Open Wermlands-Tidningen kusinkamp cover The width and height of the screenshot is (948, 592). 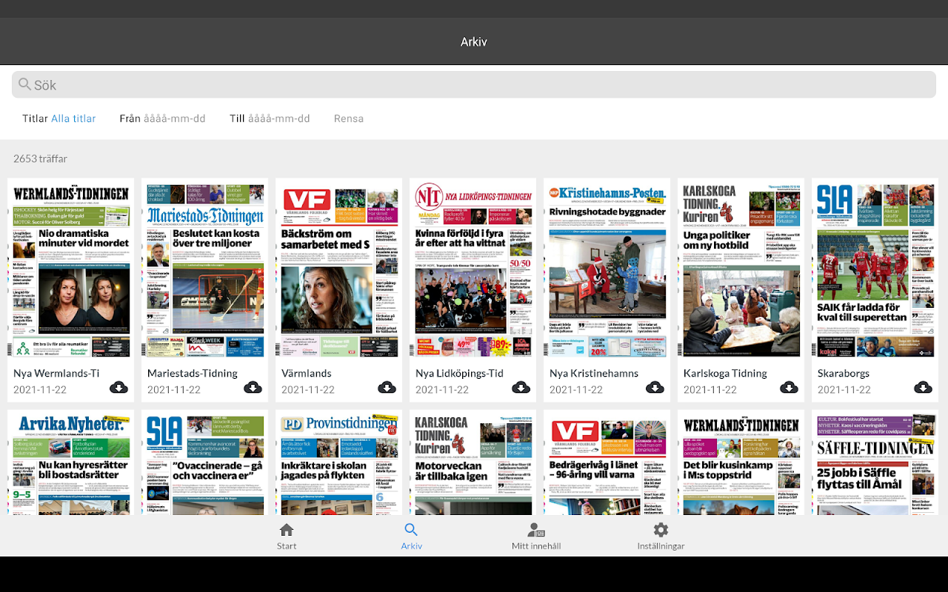tap(741, 464)
